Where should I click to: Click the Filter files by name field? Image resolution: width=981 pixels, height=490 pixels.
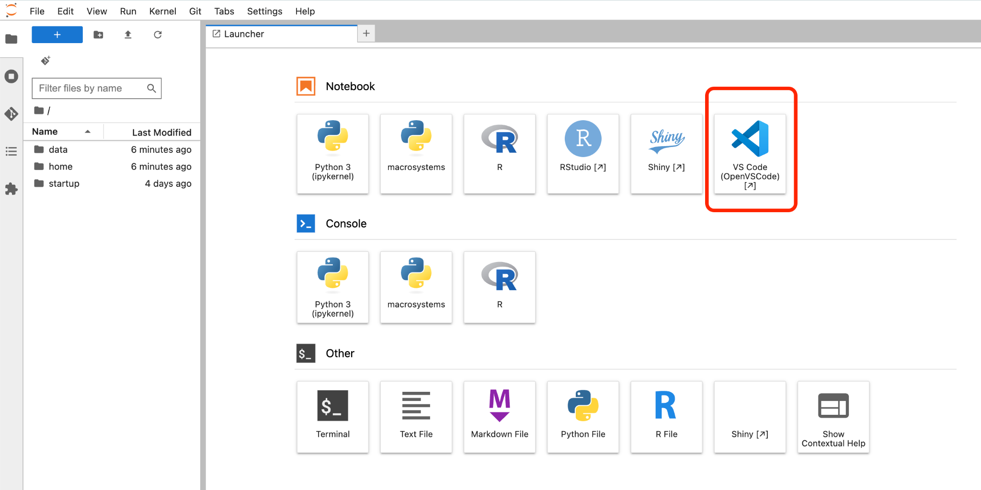96,88
